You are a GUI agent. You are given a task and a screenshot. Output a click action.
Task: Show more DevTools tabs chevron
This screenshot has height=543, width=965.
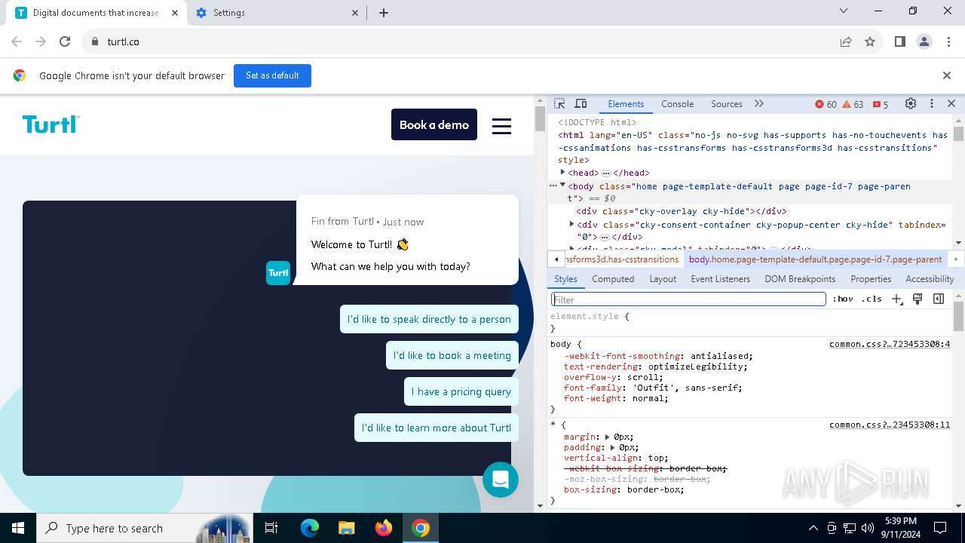[759, 104]
